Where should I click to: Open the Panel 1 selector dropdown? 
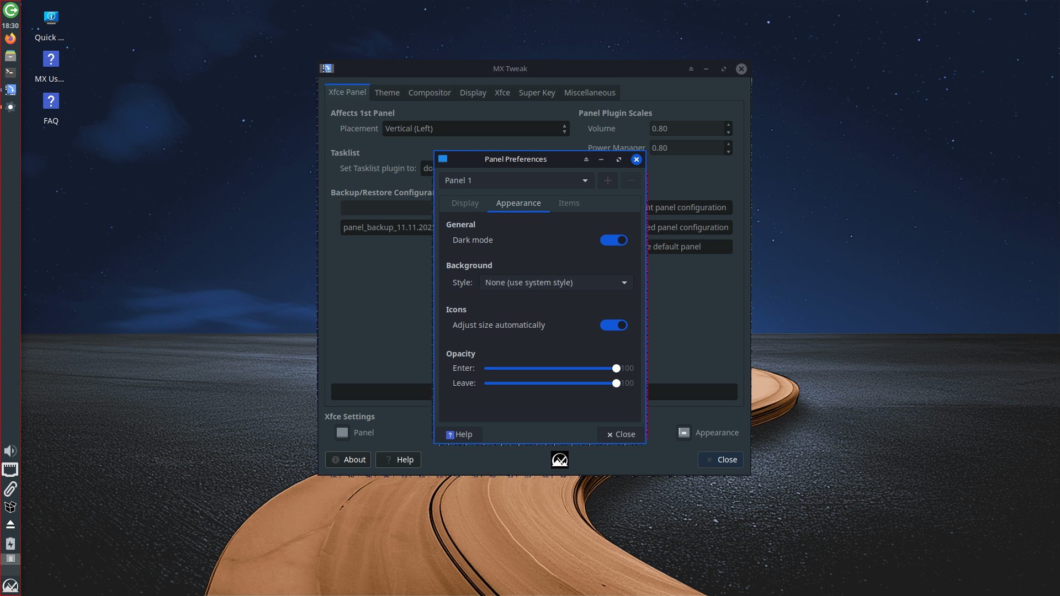[x=517, y=180]
